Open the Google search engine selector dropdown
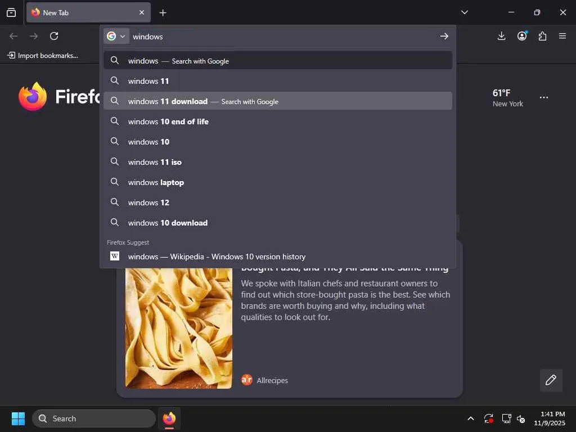 click(116, 36)
